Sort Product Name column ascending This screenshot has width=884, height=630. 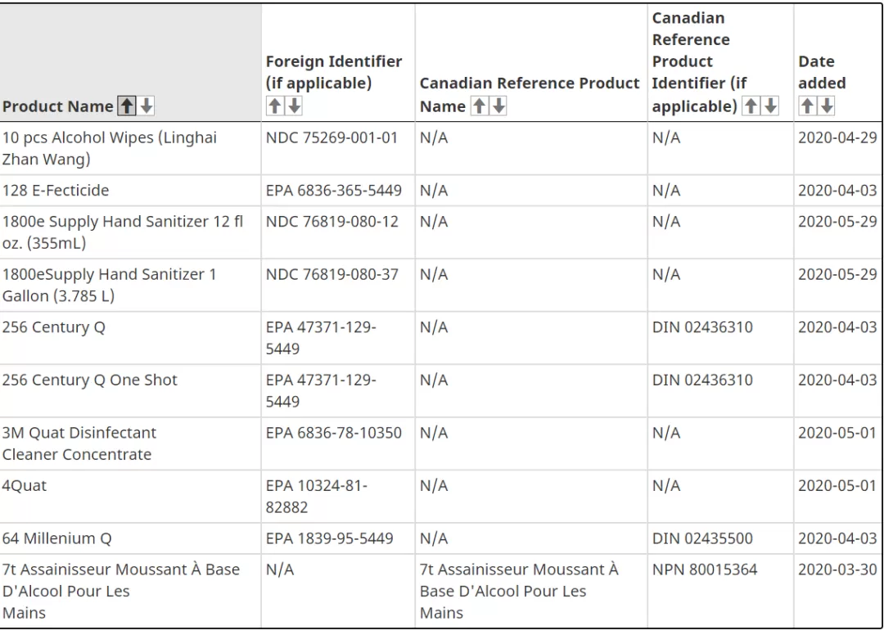[x=127, y=106]
